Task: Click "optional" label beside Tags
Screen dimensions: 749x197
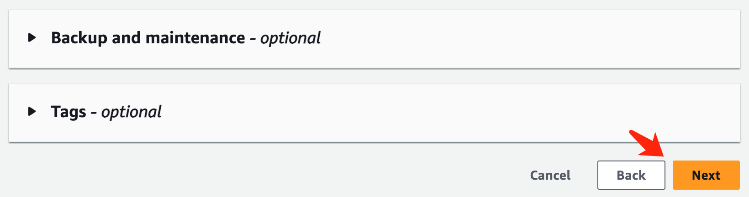Action: pyautogui.click(x=132, y=112)
